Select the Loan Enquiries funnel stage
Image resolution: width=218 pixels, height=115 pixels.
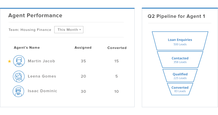[x=180, y=41]
